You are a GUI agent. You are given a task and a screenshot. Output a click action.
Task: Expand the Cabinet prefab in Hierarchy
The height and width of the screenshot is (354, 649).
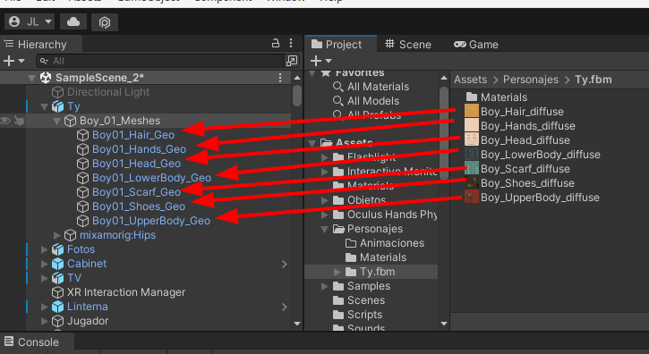pos(44,264)
